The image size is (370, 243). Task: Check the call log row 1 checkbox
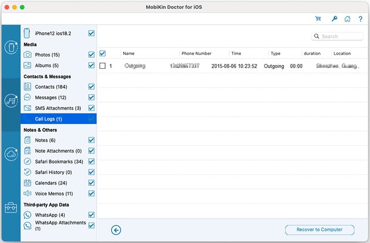[103, 66]
